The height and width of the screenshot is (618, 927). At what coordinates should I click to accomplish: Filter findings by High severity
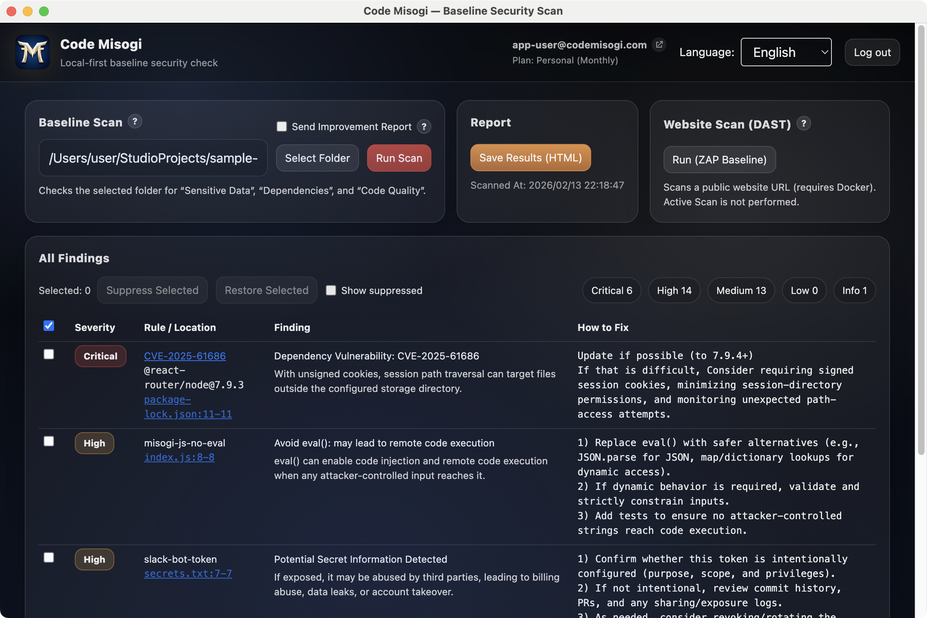(x=674, y=290)
